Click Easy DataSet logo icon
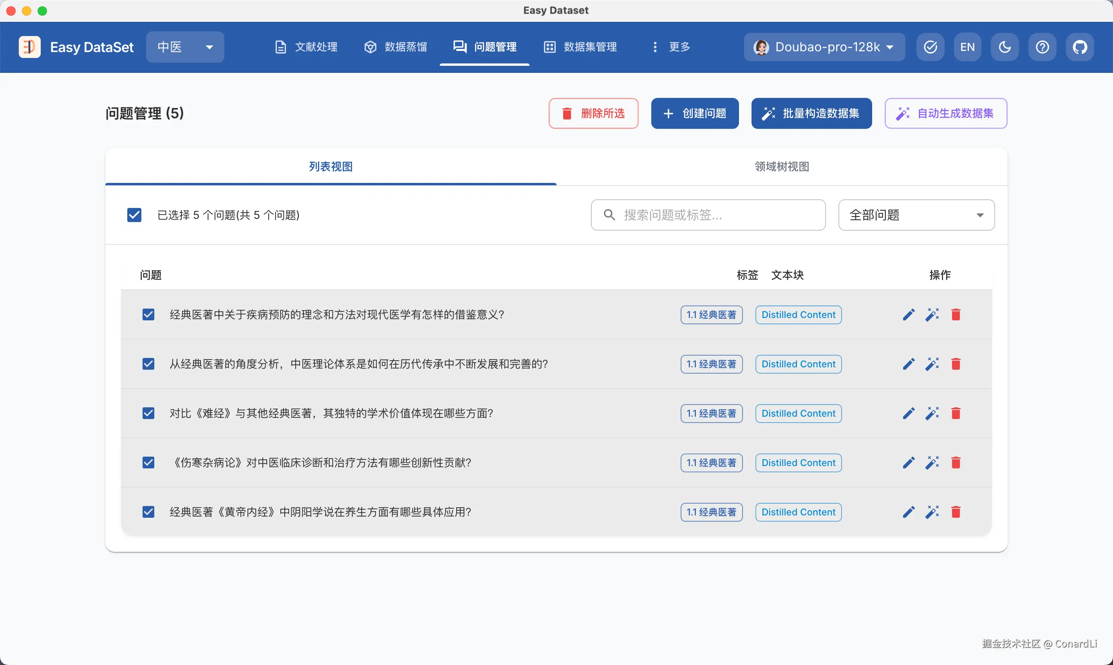 click(30, 47)
